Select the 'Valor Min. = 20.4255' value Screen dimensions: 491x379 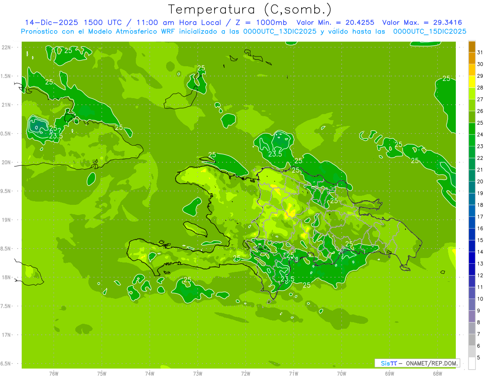335,22
